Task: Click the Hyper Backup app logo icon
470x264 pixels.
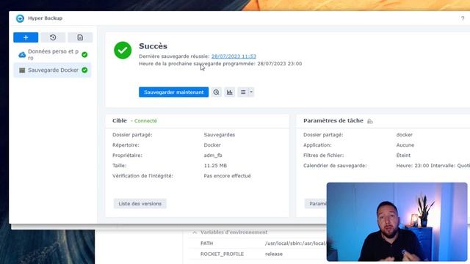Action: tap(20, 18)
